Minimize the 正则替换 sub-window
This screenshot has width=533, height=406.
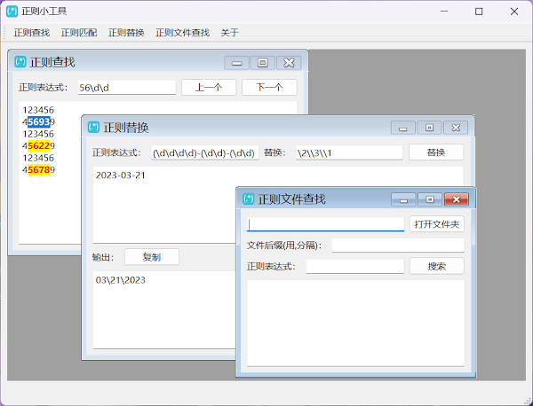tap(403, 128)
